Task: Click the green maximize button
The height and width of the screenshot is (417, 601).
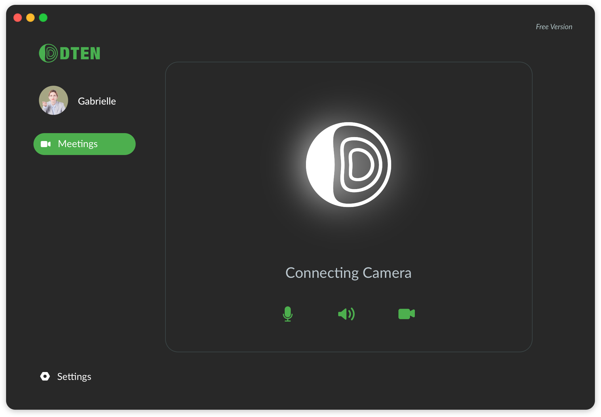Action: pyautogui.click(x=43, y=18)
